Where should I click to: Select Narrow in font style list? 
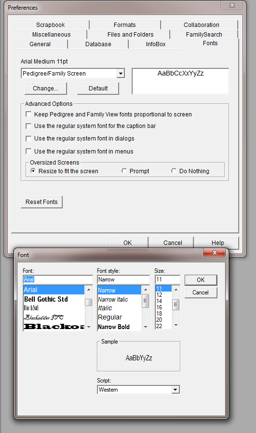point(120,290)
